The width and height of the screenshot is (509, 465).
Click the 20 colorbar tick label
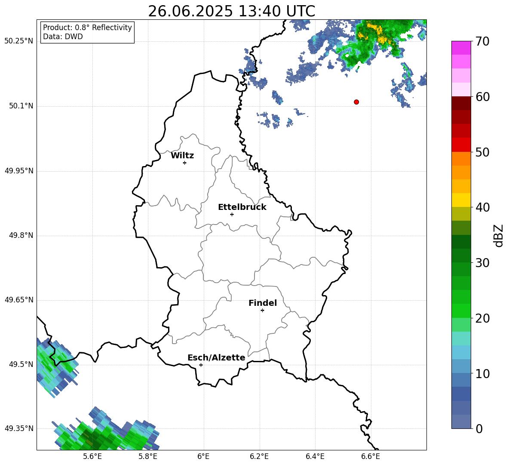482,318
